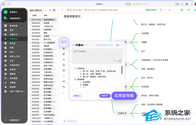
Task: Click the 新建超级笔记 icon
Action: pyautogui.click(x=5, y=18)
